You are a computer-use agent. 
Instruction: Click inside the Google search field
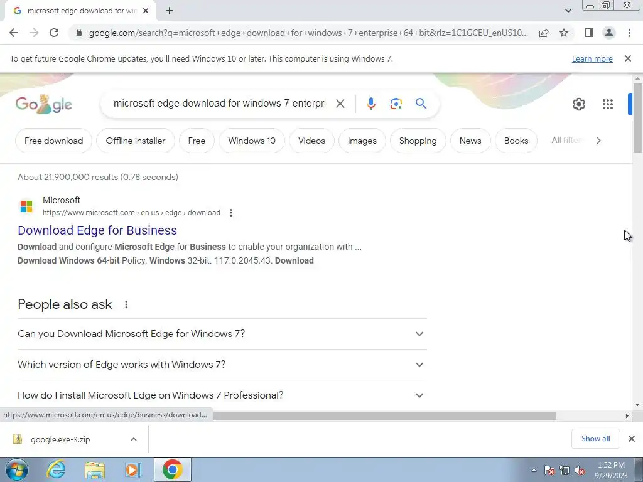point(219,104)
